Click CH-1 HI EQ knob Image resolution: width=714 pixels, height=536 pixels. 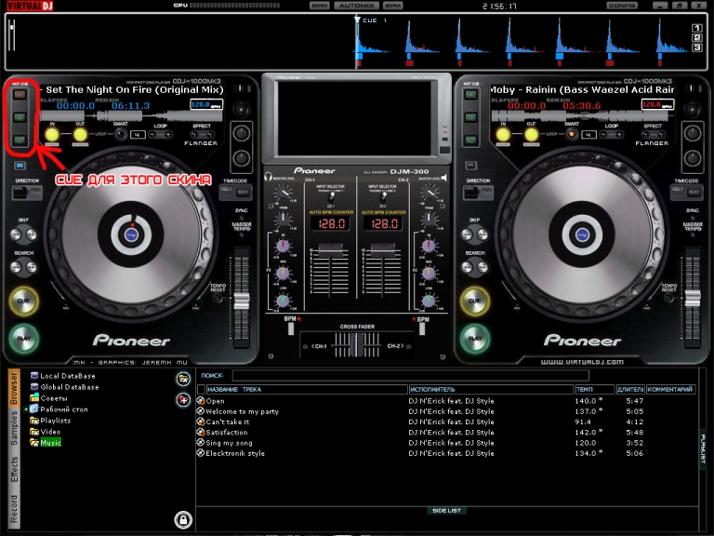point(283,246)
